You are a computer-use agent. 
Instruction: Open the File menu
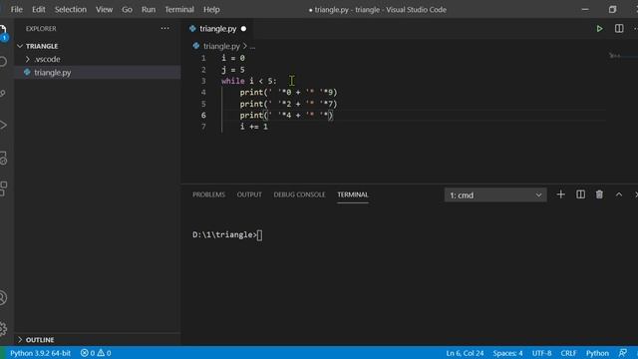coord(17,9)
